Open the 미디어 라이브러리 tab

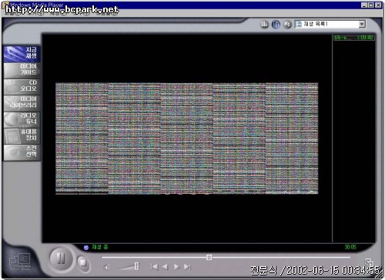(22, 102)
